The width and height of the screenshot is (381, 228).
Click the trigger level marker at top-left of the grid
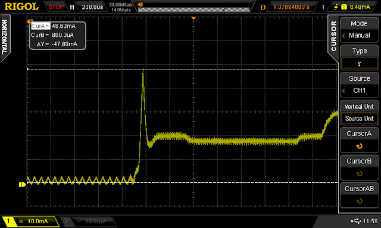point(30,21)
